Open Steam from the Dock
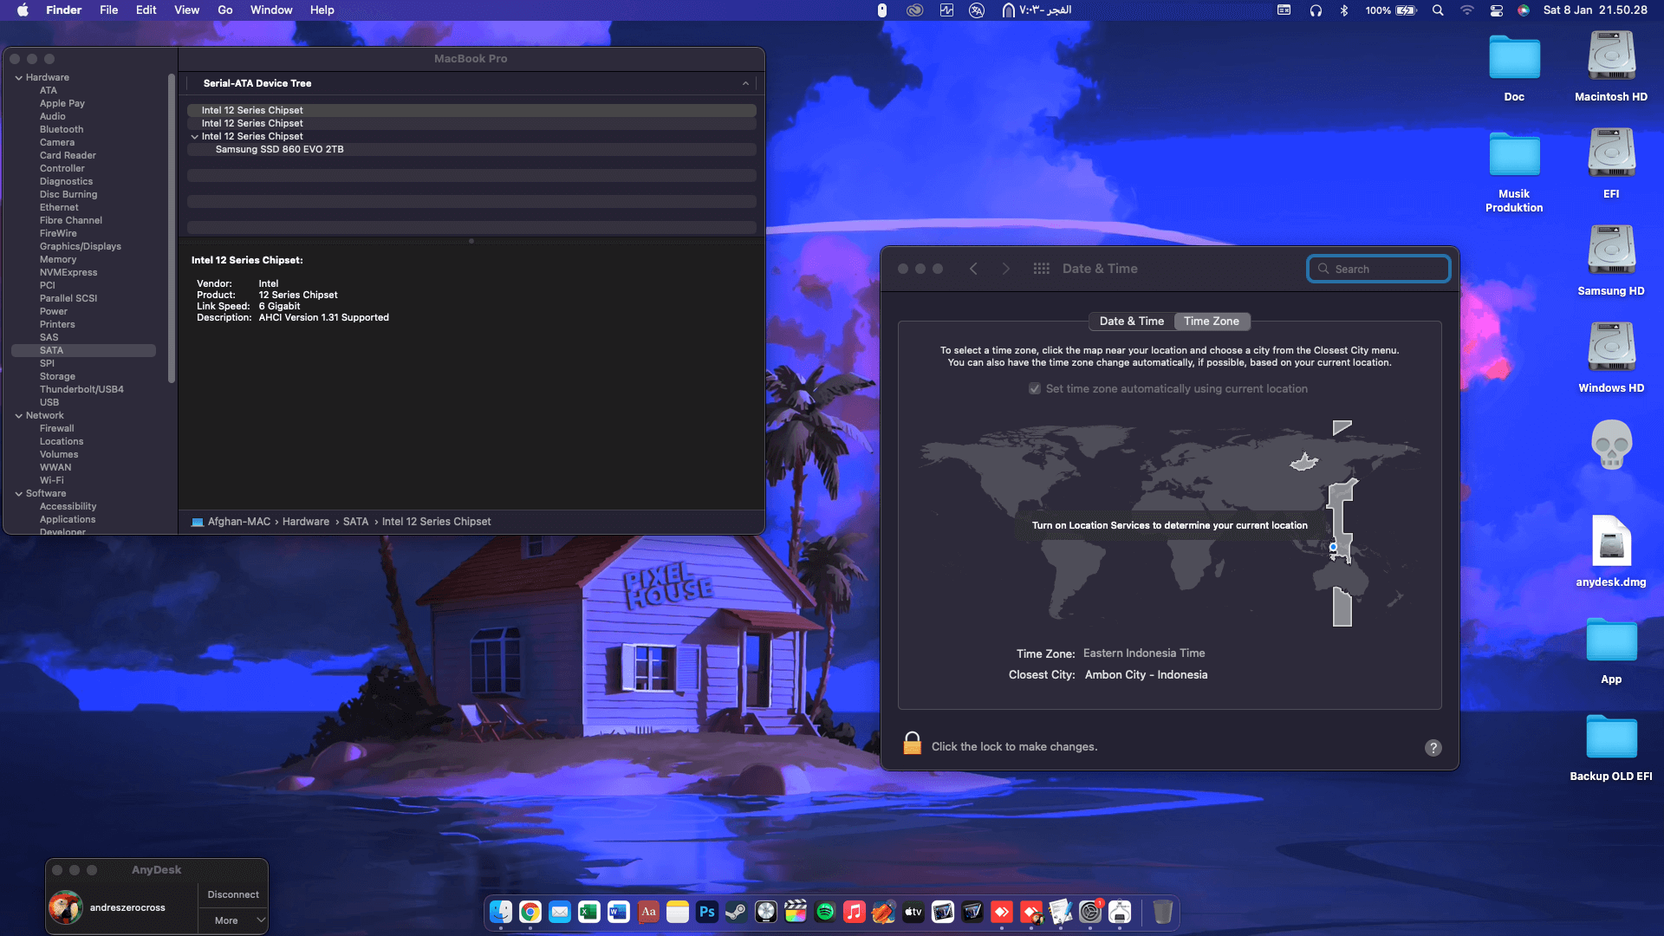Viewport: 1664px width, 936px height. point(737,912)
